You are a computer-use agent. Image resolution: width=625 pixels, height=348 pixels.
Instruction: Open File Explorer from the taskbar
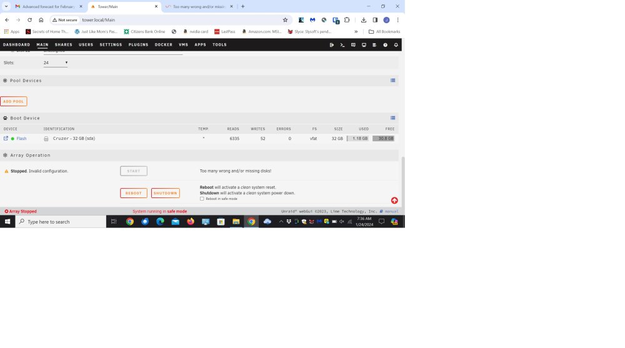point(236,222)
